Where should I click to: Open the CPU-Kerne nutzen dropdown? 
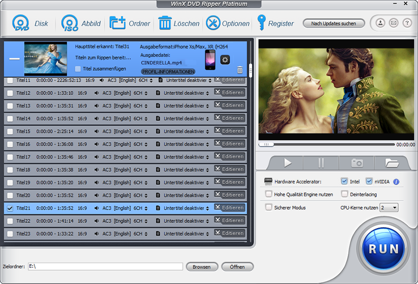[x=390, y=207]
